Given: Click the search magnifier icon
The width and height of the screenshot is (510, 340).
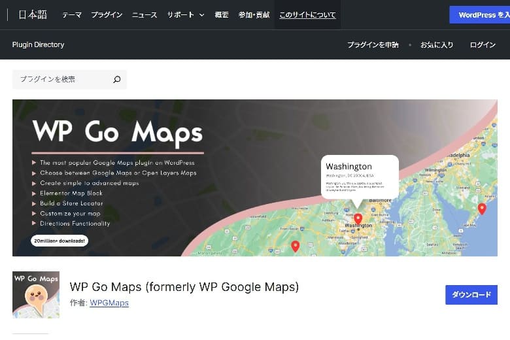Looking at the screenshot, I should (x=117, y=79).
